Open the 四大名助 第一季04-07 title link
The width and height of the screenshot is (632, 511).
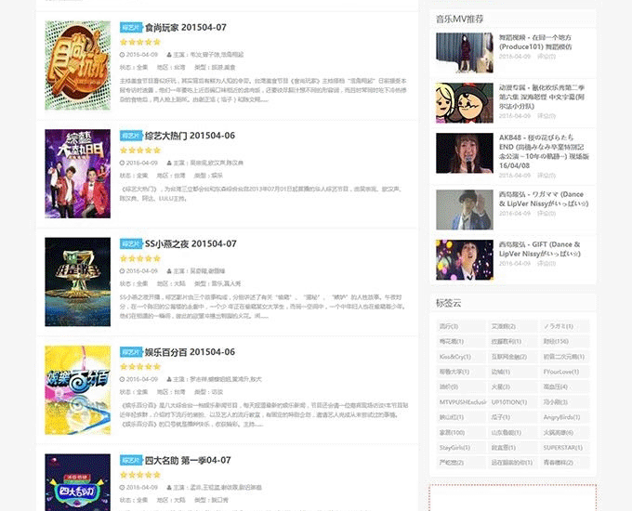pyautogui.click(x=188, y=460)
